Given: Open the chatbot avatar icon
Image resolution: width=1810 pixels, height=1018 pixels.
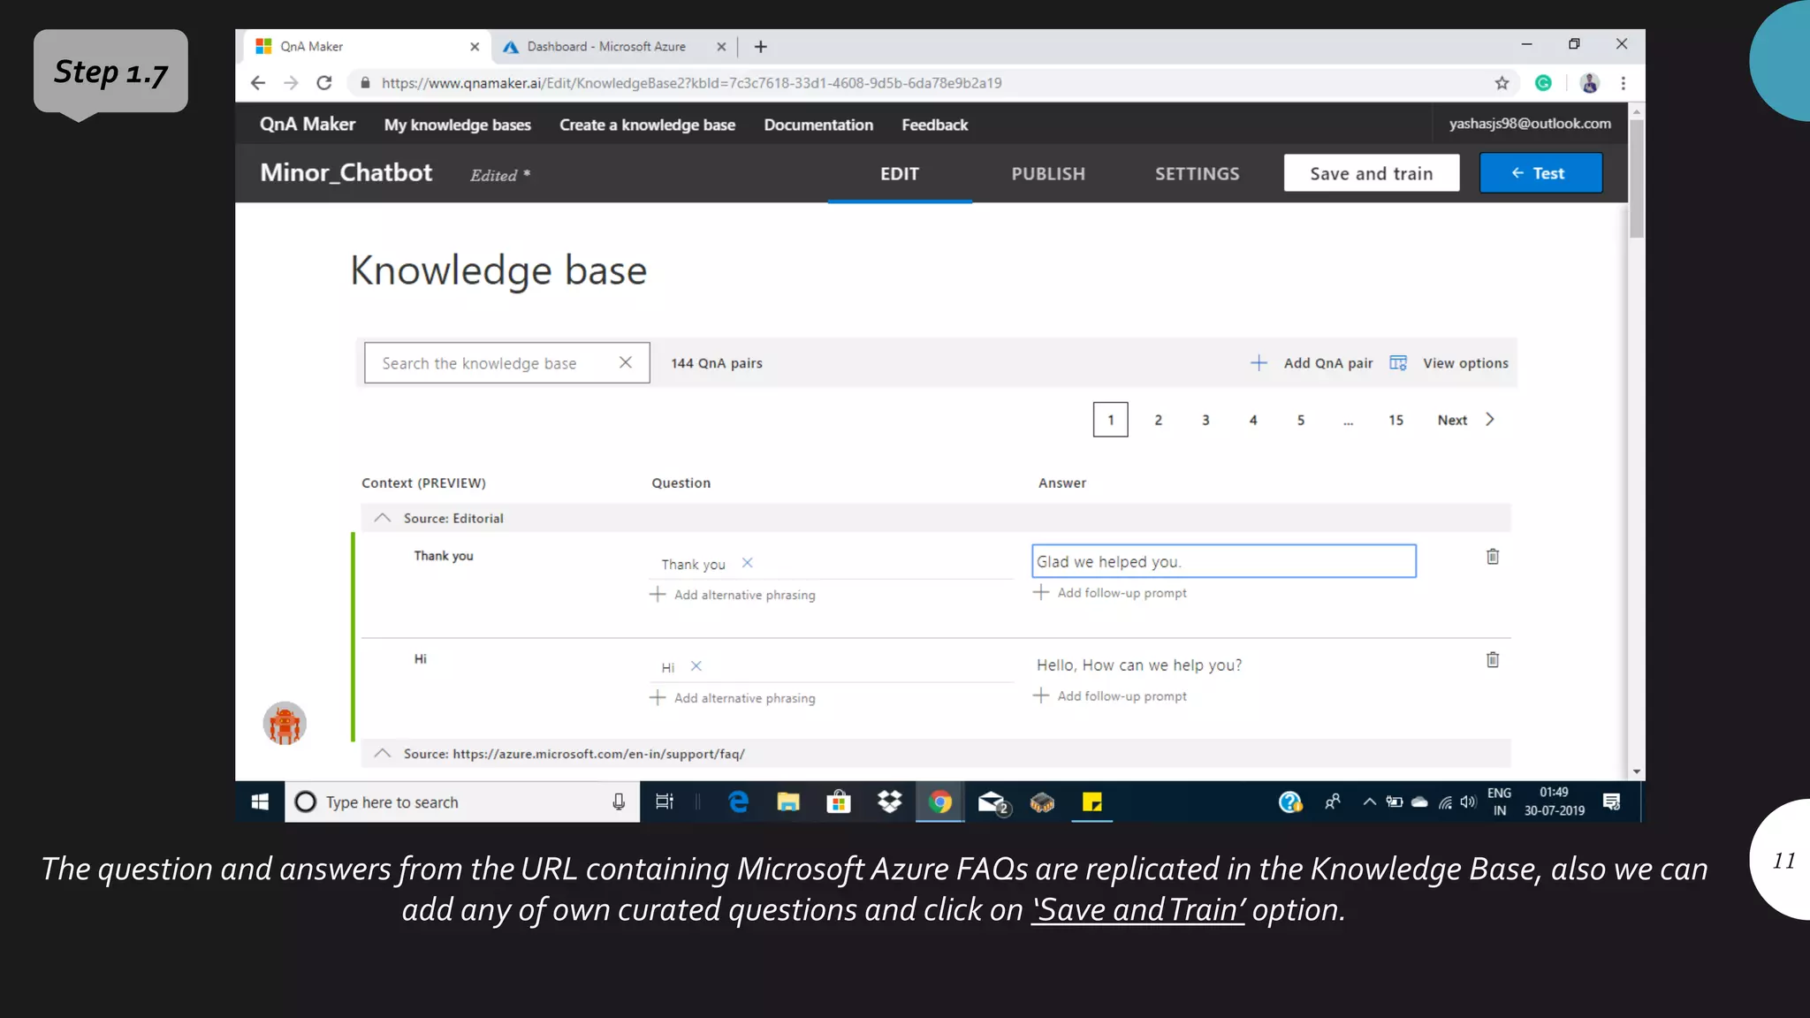Looking at the screenshot, I should coord(285,724).
